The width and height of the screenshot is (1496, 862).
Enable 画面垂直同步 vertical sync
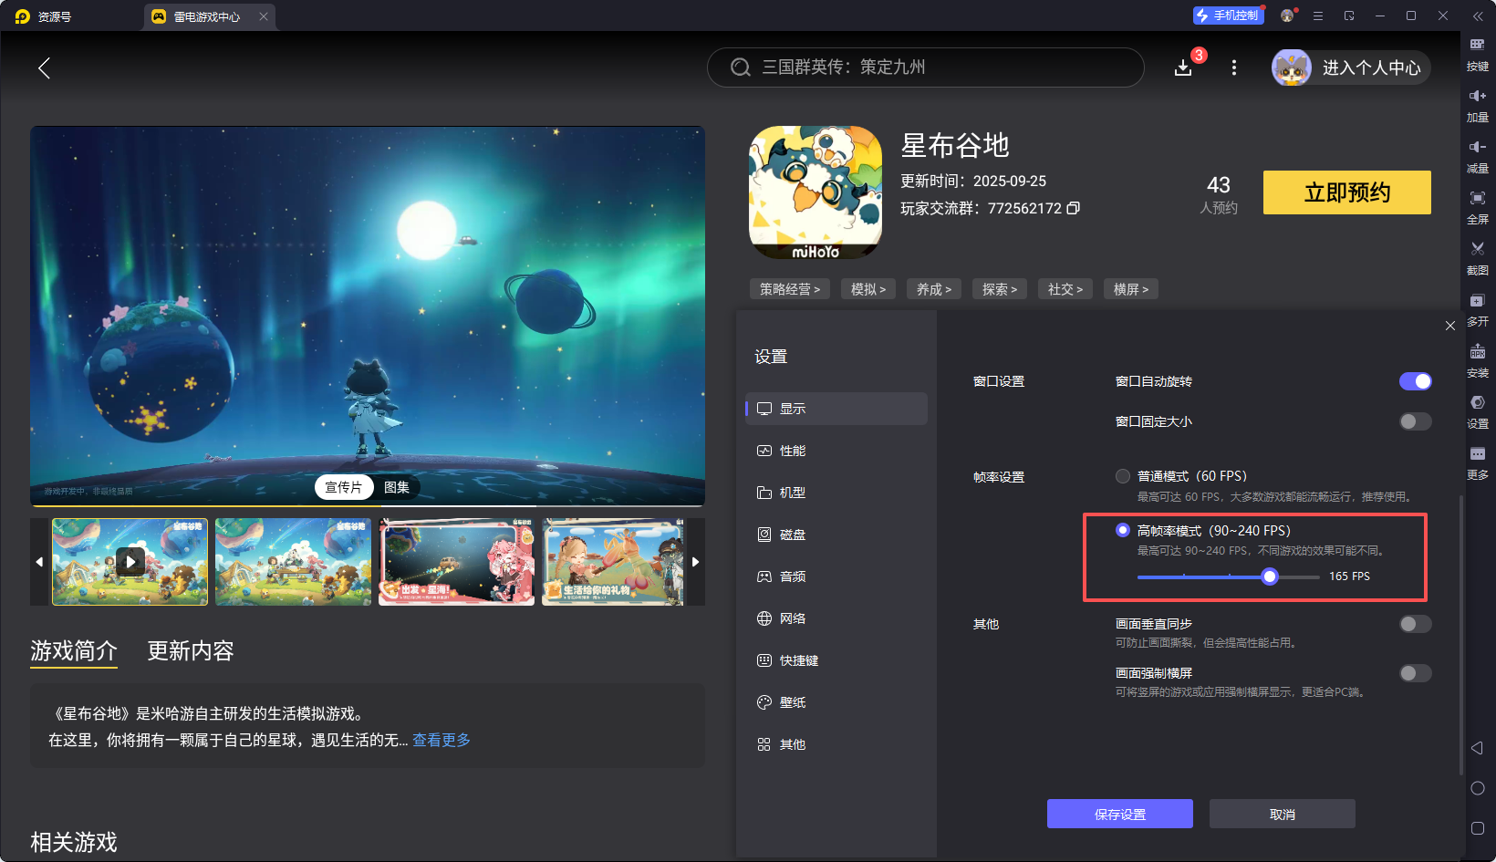pyautogui.click(x=1415, y=624)
